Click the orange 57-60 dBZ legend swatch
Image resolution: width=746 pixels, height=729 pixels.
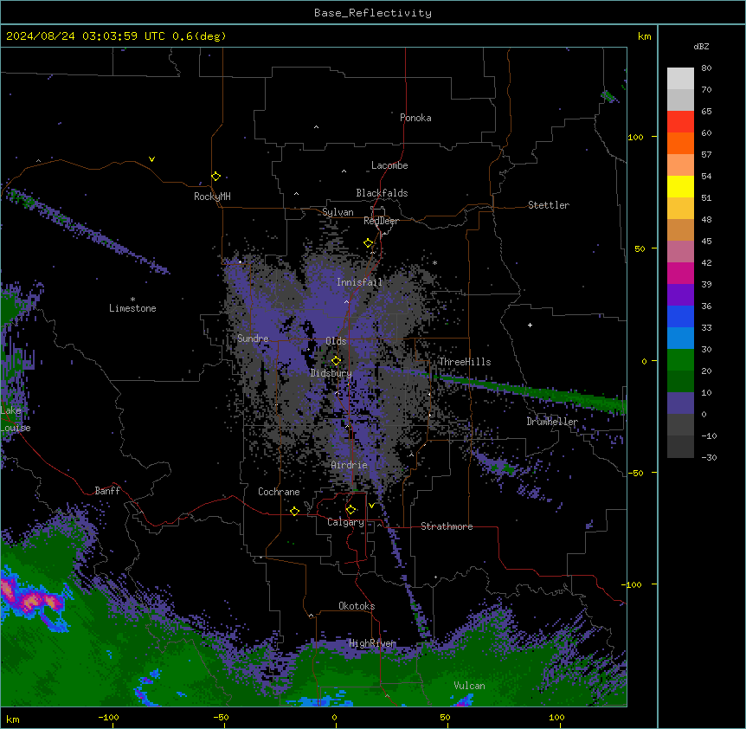[680, 143]
